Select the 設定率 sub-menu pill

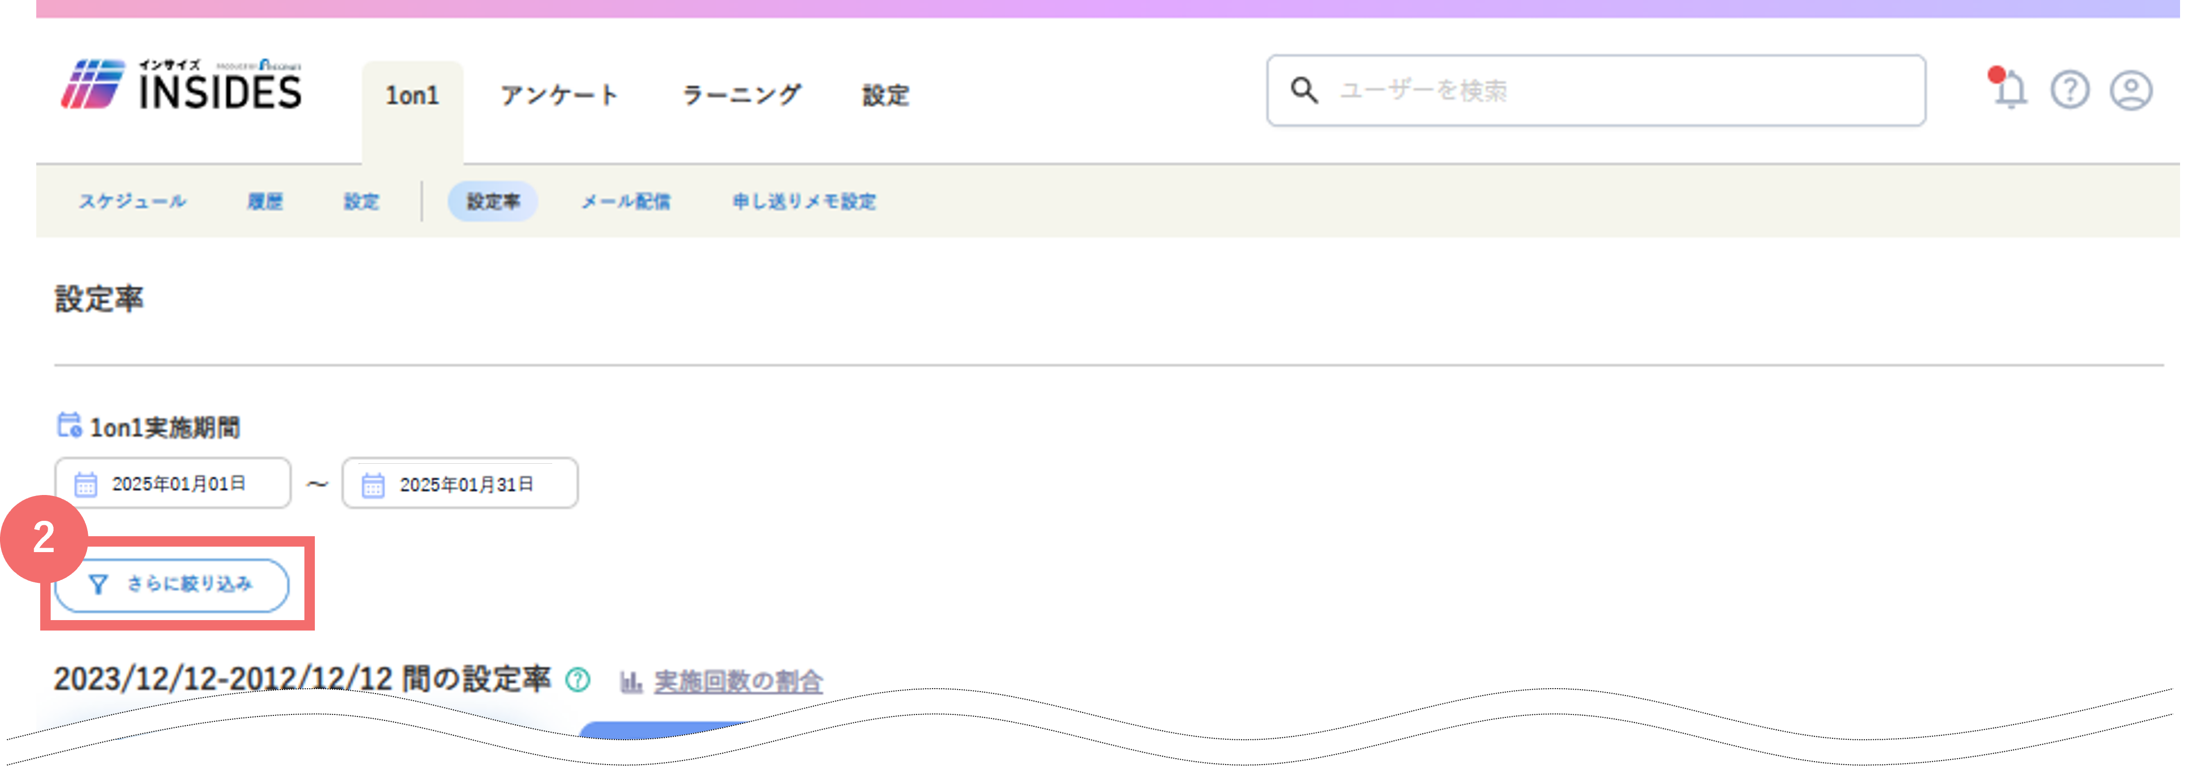(x=493, y=201)
